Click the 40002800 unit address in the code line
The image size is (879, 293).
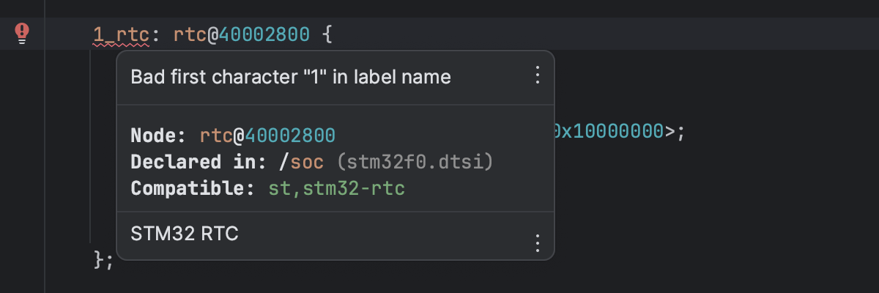[264, 34]
